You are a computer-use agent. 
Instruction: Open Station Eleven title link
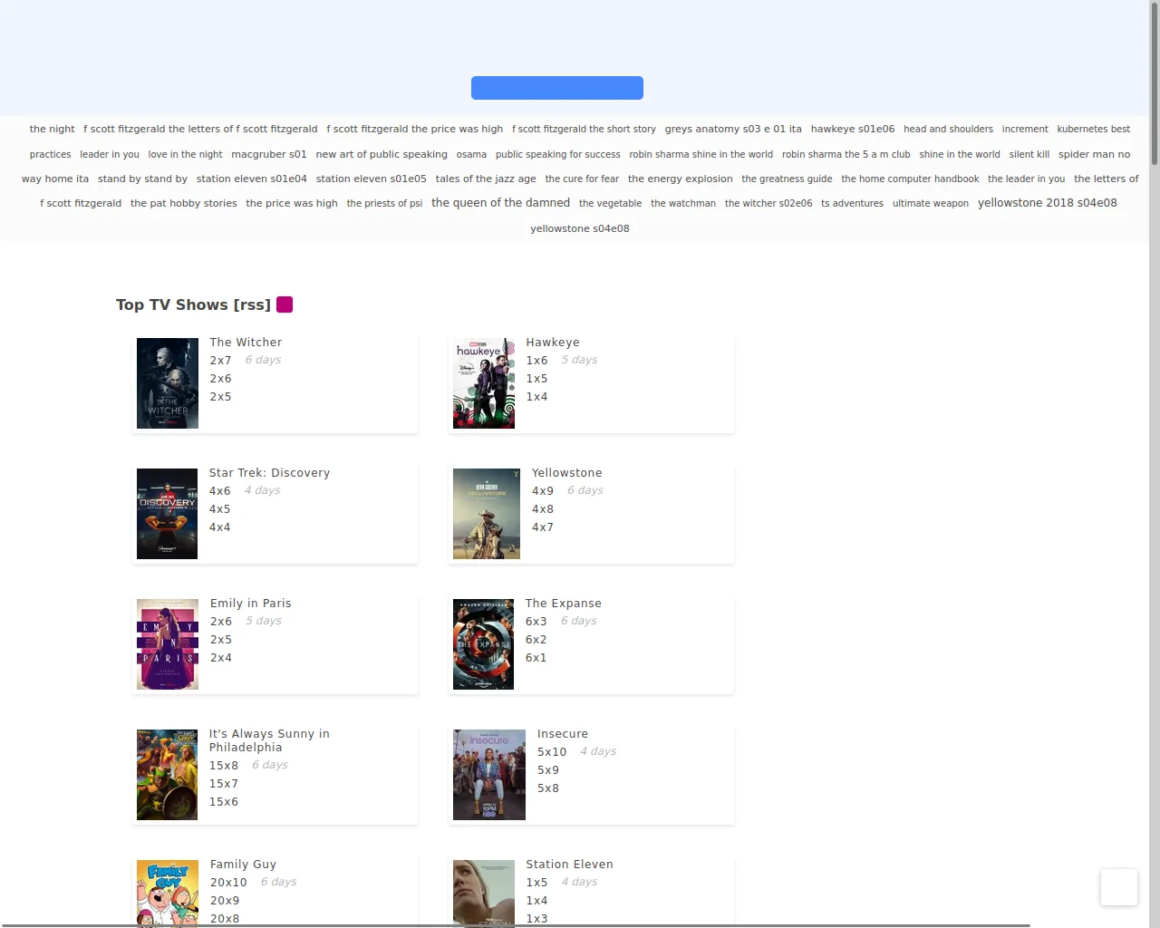tap(569, 865)
